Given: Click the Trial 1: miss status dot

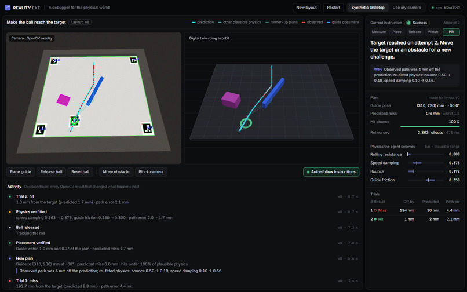Looking at the screenshot, I should tap(10, 281).
